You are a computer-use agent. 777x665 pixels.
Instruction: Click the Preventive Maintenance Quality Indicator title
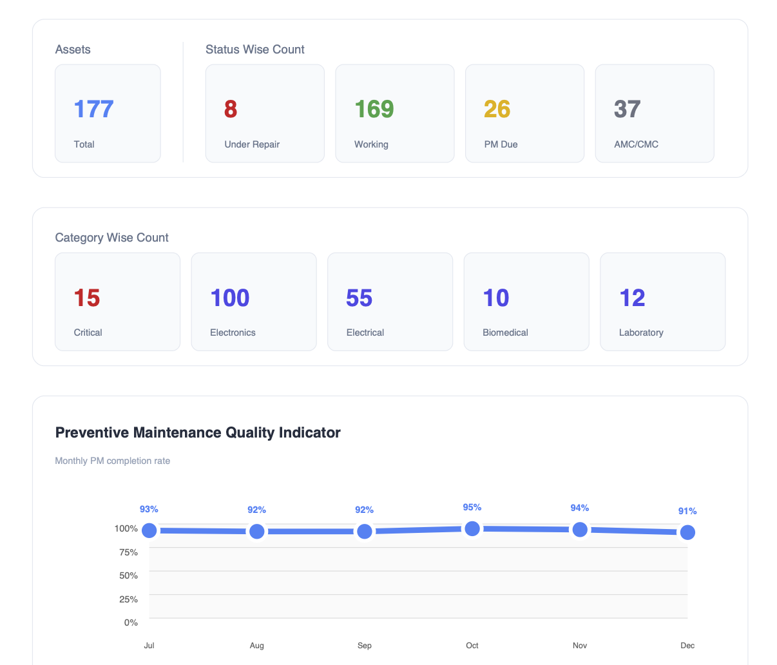click(198, 432)
